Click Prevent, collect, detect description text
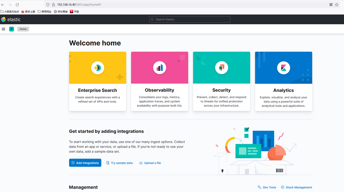This screenshot has width=344, height=192. pos(222,101)
